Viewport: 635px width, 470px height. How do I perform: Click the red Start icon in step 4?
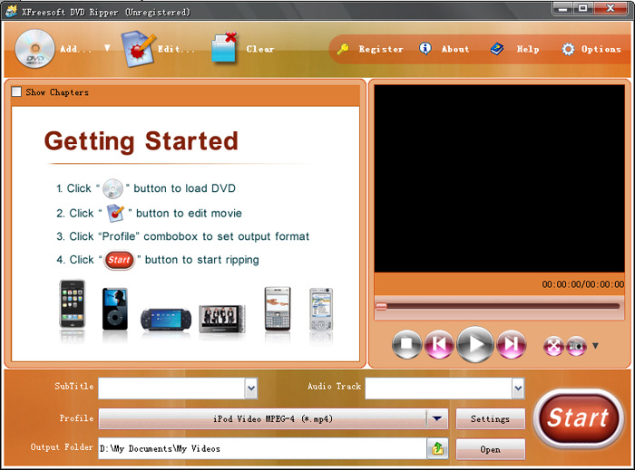[119, 260]
